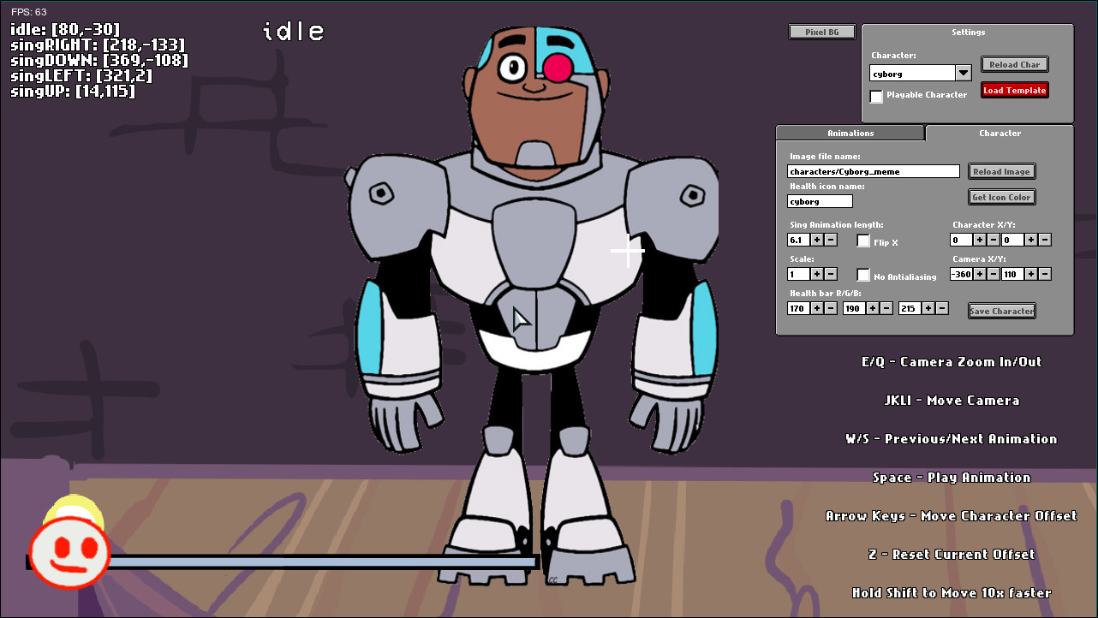Viewport: 1098px width, 618px height.
Task: Click the health bar preview strip
Action: click(283, 562)
